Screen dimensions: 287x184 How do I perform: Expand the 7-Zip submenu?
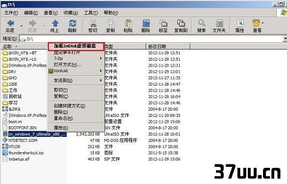tap(101, 58)
